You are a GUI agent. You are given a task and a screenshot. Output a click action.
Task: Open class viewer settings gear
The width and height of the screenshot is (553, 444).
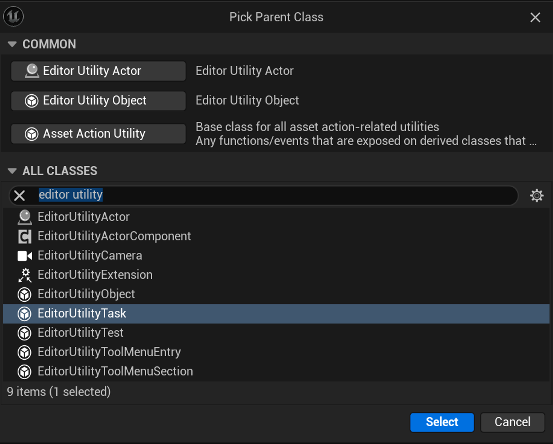(x=536, y=196)
